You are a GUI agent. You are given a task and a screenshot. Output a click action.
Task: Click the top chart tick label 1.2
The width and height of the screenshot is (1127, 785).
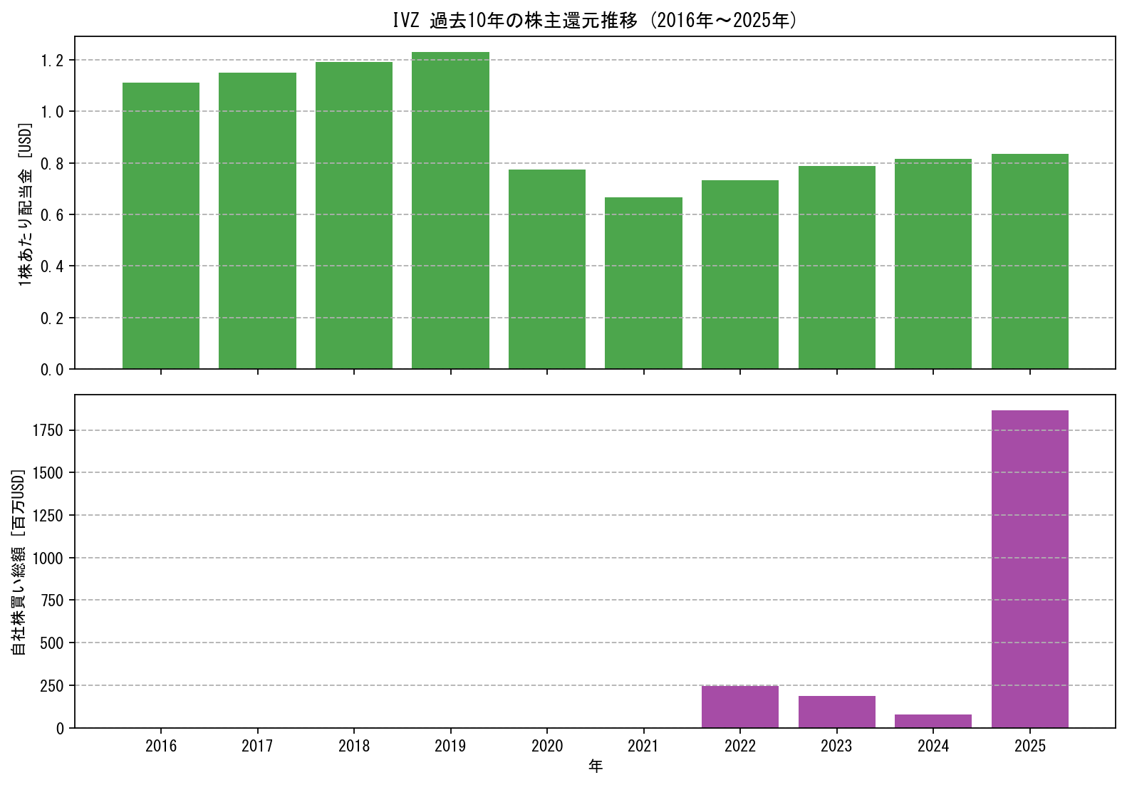(x=52, y=61)
